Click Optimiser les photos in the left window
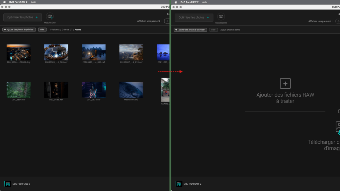The image size is (340, 191). click(23, 17)
